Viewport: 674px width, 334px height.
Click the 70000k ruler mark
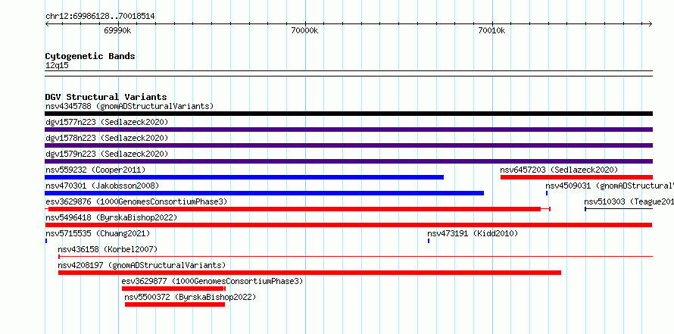tap(304, 30)
